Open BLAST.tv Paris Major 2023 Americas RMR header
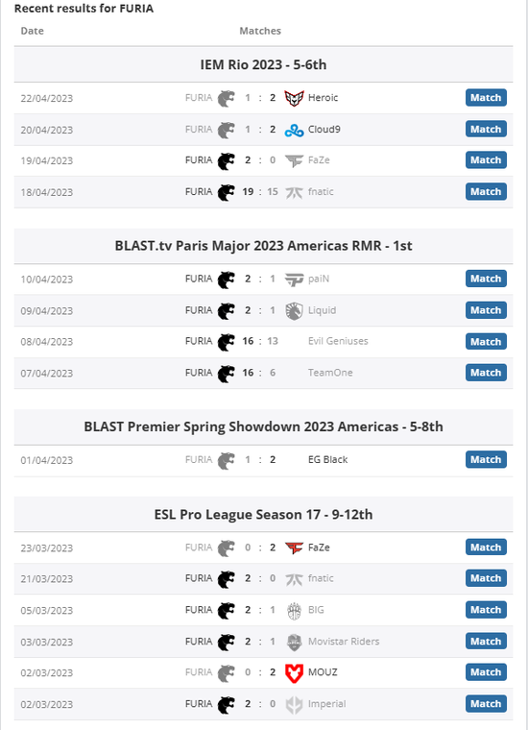The image size is (528, 730). click(263, 246)
